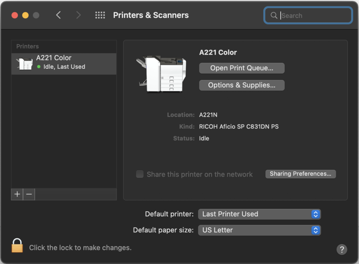Click the 'Click the lock to make changes.' text
The height and width of the screenshot is (264, 359).
tap(80, 248)
